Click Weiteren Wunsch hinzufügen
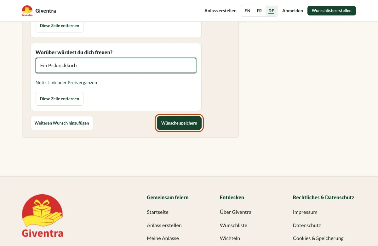Viewport: 378px width, 246px height. (x=62, y=123)
